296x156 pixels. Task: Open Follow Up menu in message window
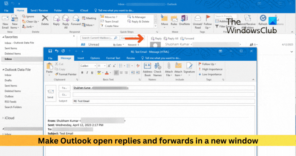click(207, 64)
